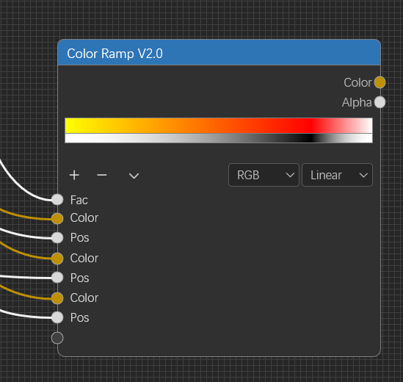Screen dimensions: 403x382
Task: Click the third Pos input socket
Action: (57, 317)
